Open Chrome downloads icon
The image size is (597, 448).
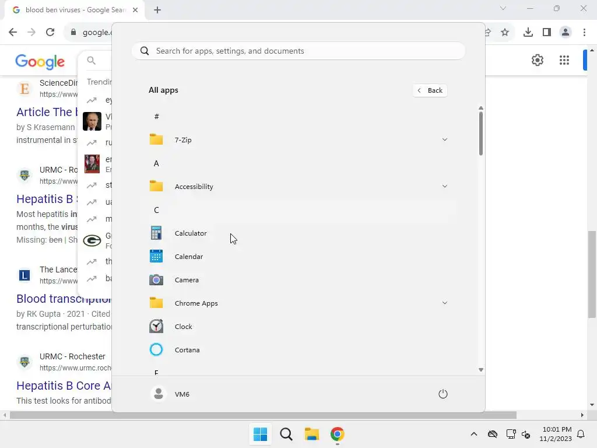pos(528,33)
